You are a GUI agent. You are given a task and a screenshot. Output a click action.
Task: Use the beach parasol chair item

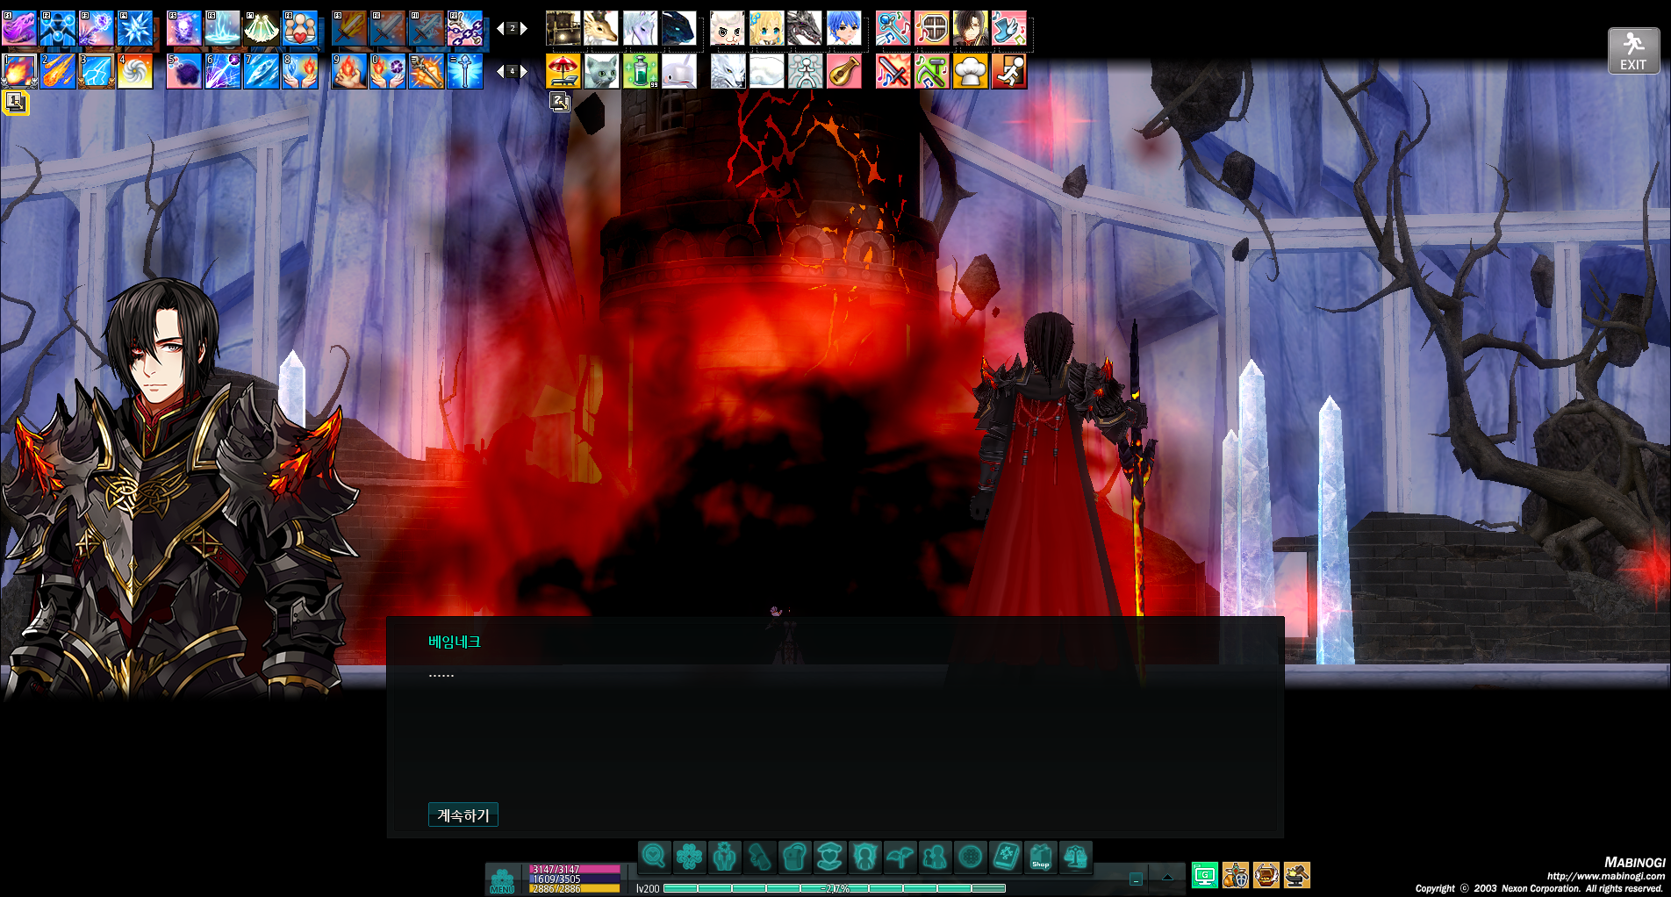(x=563, y=72)
